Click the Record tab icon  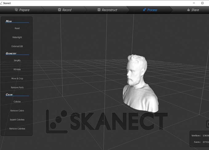59,10
